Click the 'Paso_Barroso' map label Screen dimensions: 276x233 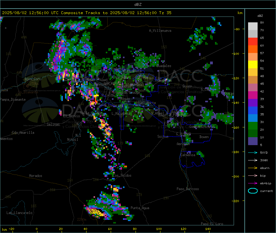(188, 189)
